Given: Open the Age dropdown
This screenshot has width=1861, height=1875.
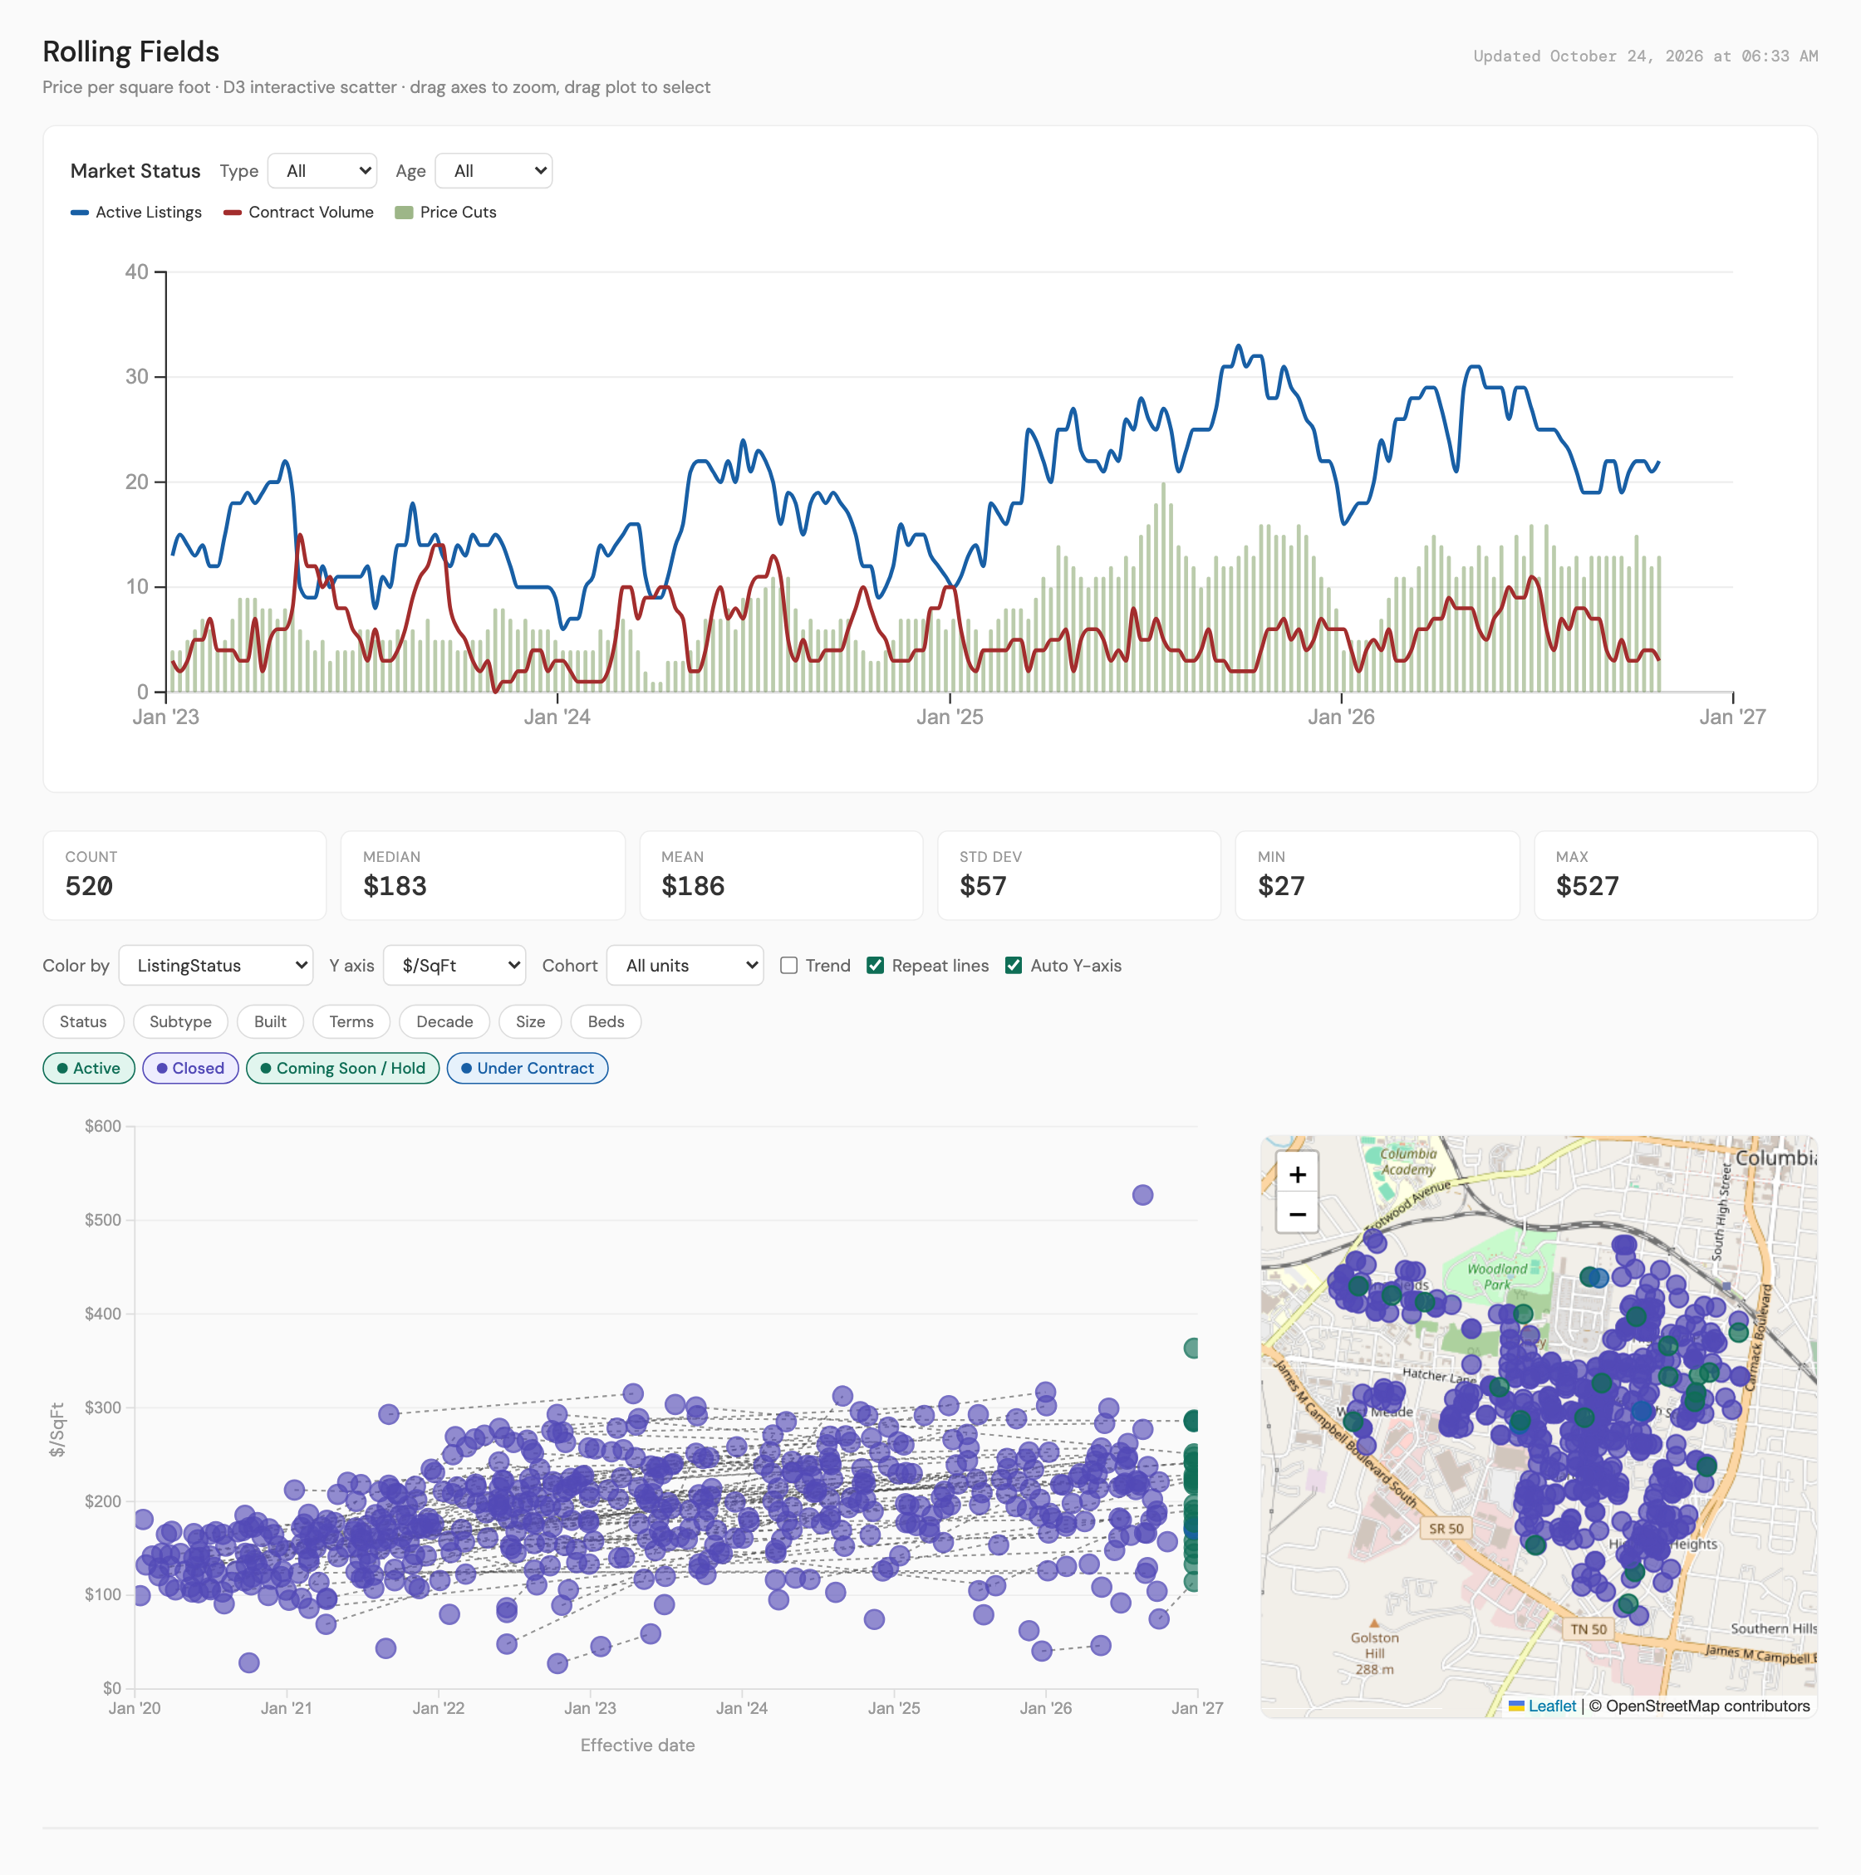Looking at the screenshot, I should pos(493,171).
